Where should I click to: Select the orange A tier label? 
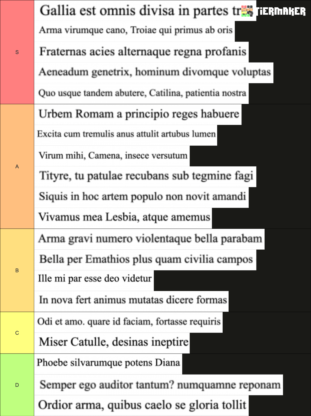point(17,166)
